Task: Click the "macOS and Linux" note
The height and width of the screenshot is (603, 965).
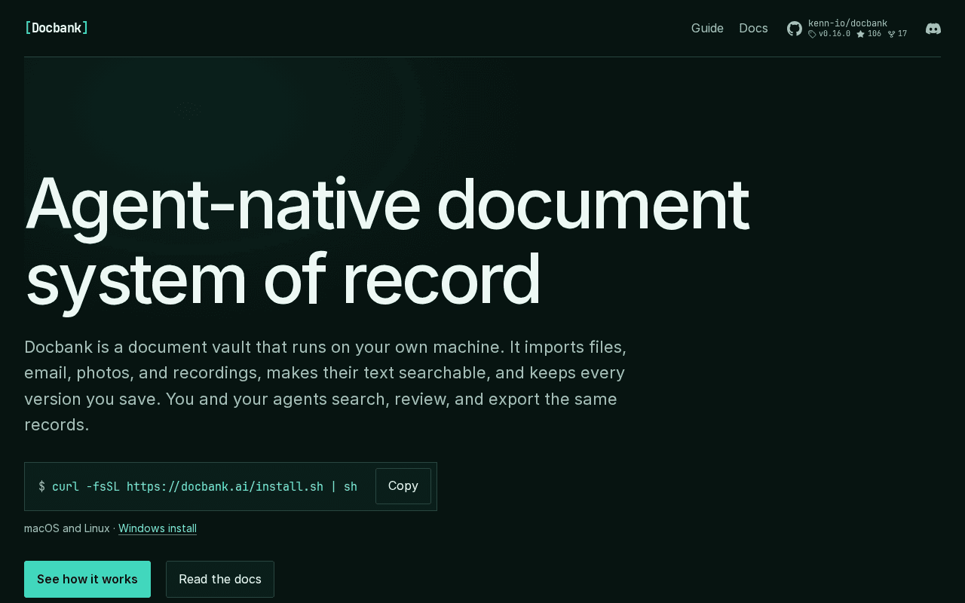Action: 67,528
